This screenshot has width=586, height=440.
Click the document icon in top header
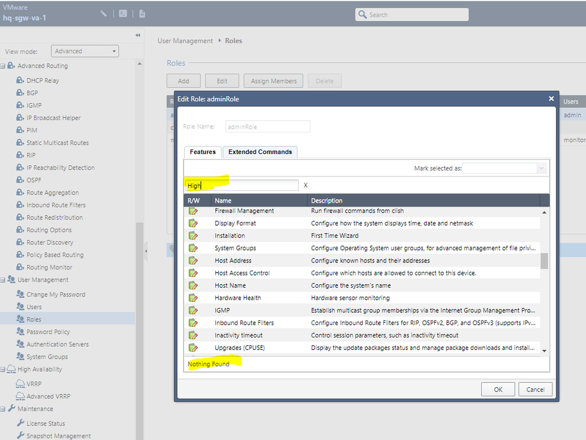[x=142, y=13]
